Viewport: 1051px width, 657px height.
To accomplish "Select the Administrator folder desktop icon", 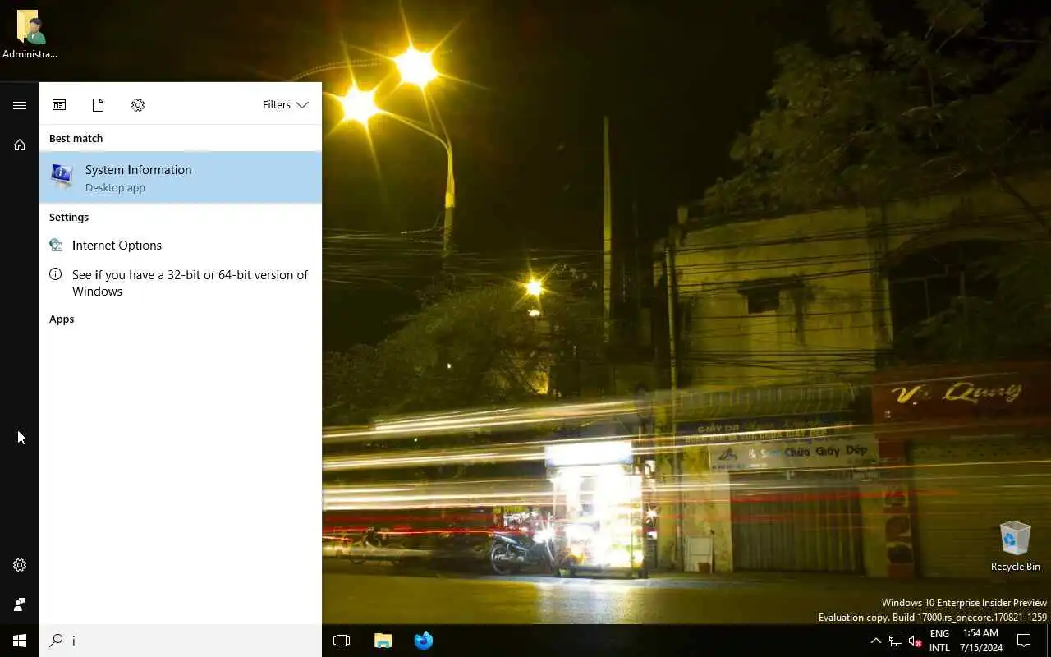I will click(30, 34).
